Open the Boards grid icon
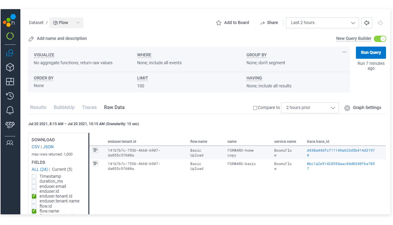The image size is (393, 225). tap(10, 82)
